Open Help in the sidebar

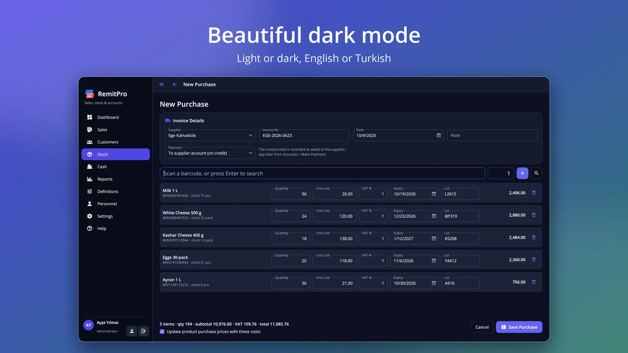[x=115, y=228]
